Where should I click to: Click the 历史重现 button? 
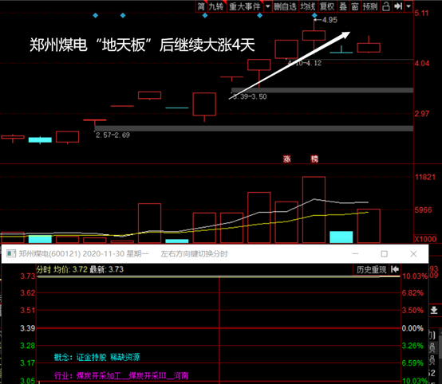pyautogui.click(x=371, y=270)
